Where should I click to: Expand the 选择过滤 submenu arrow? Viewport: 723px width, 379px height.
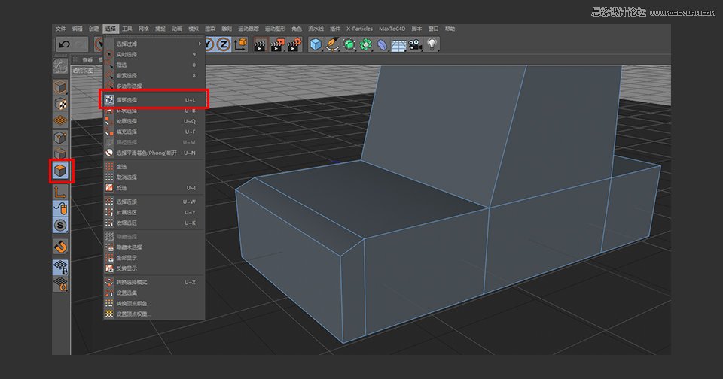coord(200,44)
